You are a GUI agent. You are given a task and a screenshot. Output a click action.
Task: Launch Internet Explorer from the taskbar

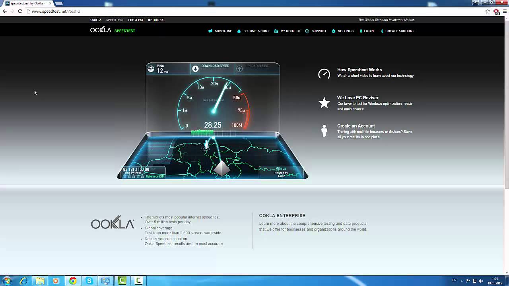coord(24,281)
